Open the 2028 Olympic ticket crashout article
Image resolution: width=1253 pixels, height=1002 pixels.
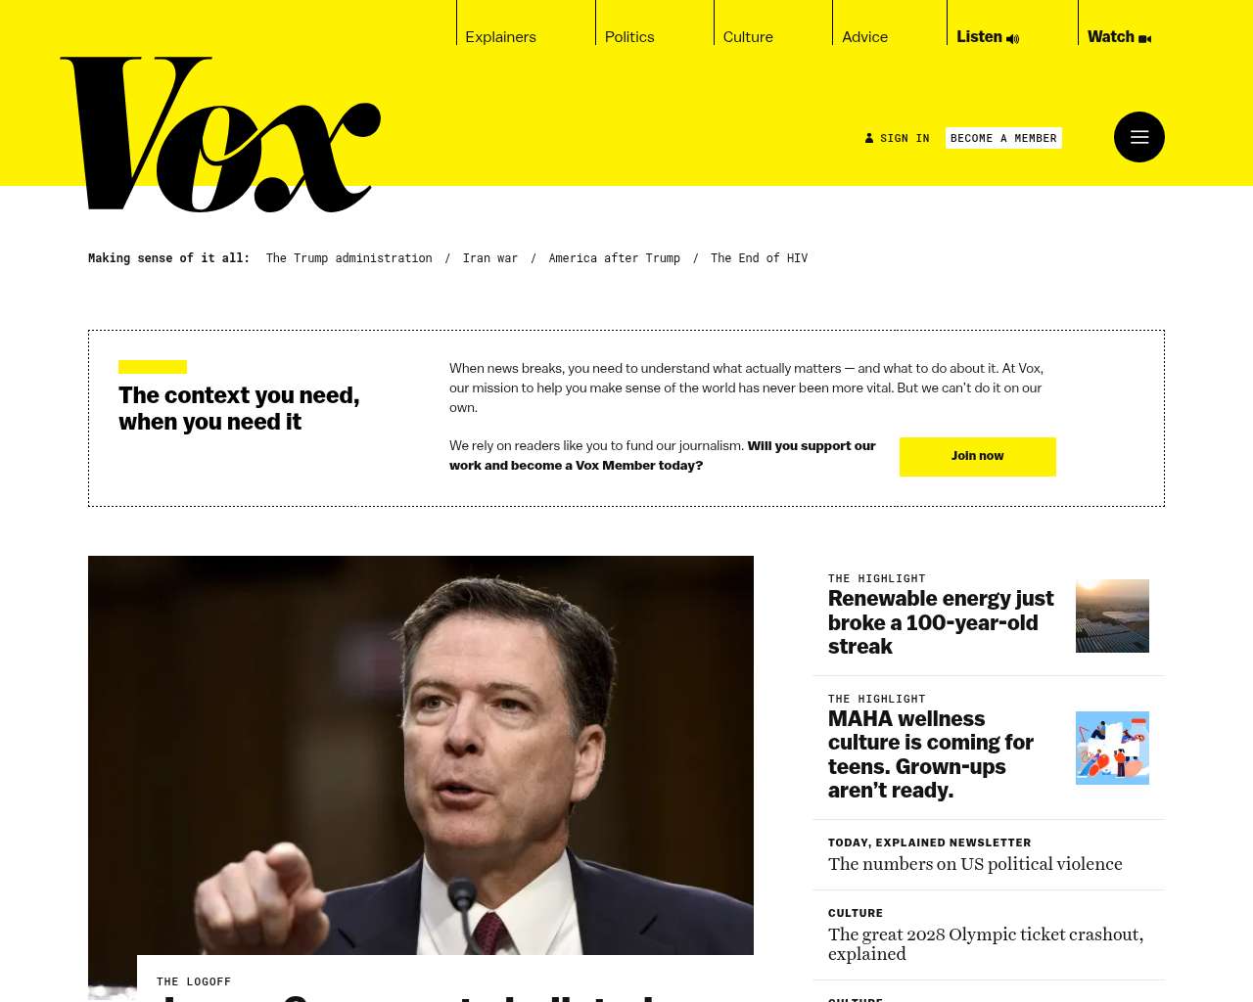point(986,944)
